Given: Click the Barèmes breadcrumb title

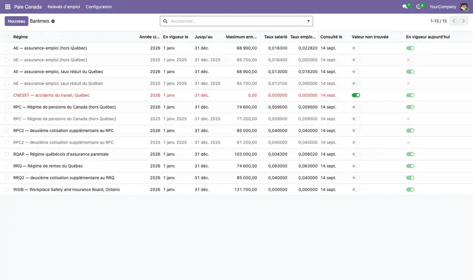Looking at the screenshot, I should [x=40, y=21].
